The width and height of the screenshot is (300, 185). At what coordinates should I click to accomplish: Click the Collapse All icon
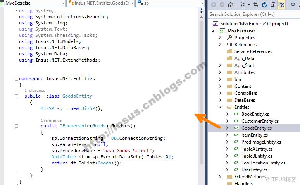[x=273, y=5]
